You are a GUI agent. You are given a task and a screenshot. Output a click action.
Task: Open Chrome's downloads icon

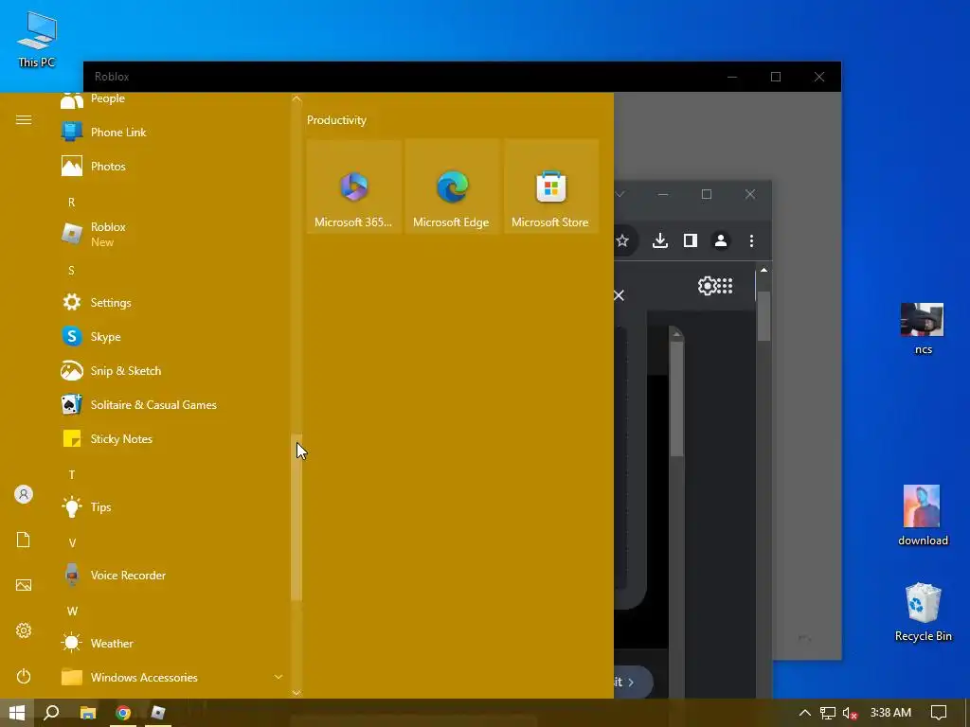pos(660,240)
